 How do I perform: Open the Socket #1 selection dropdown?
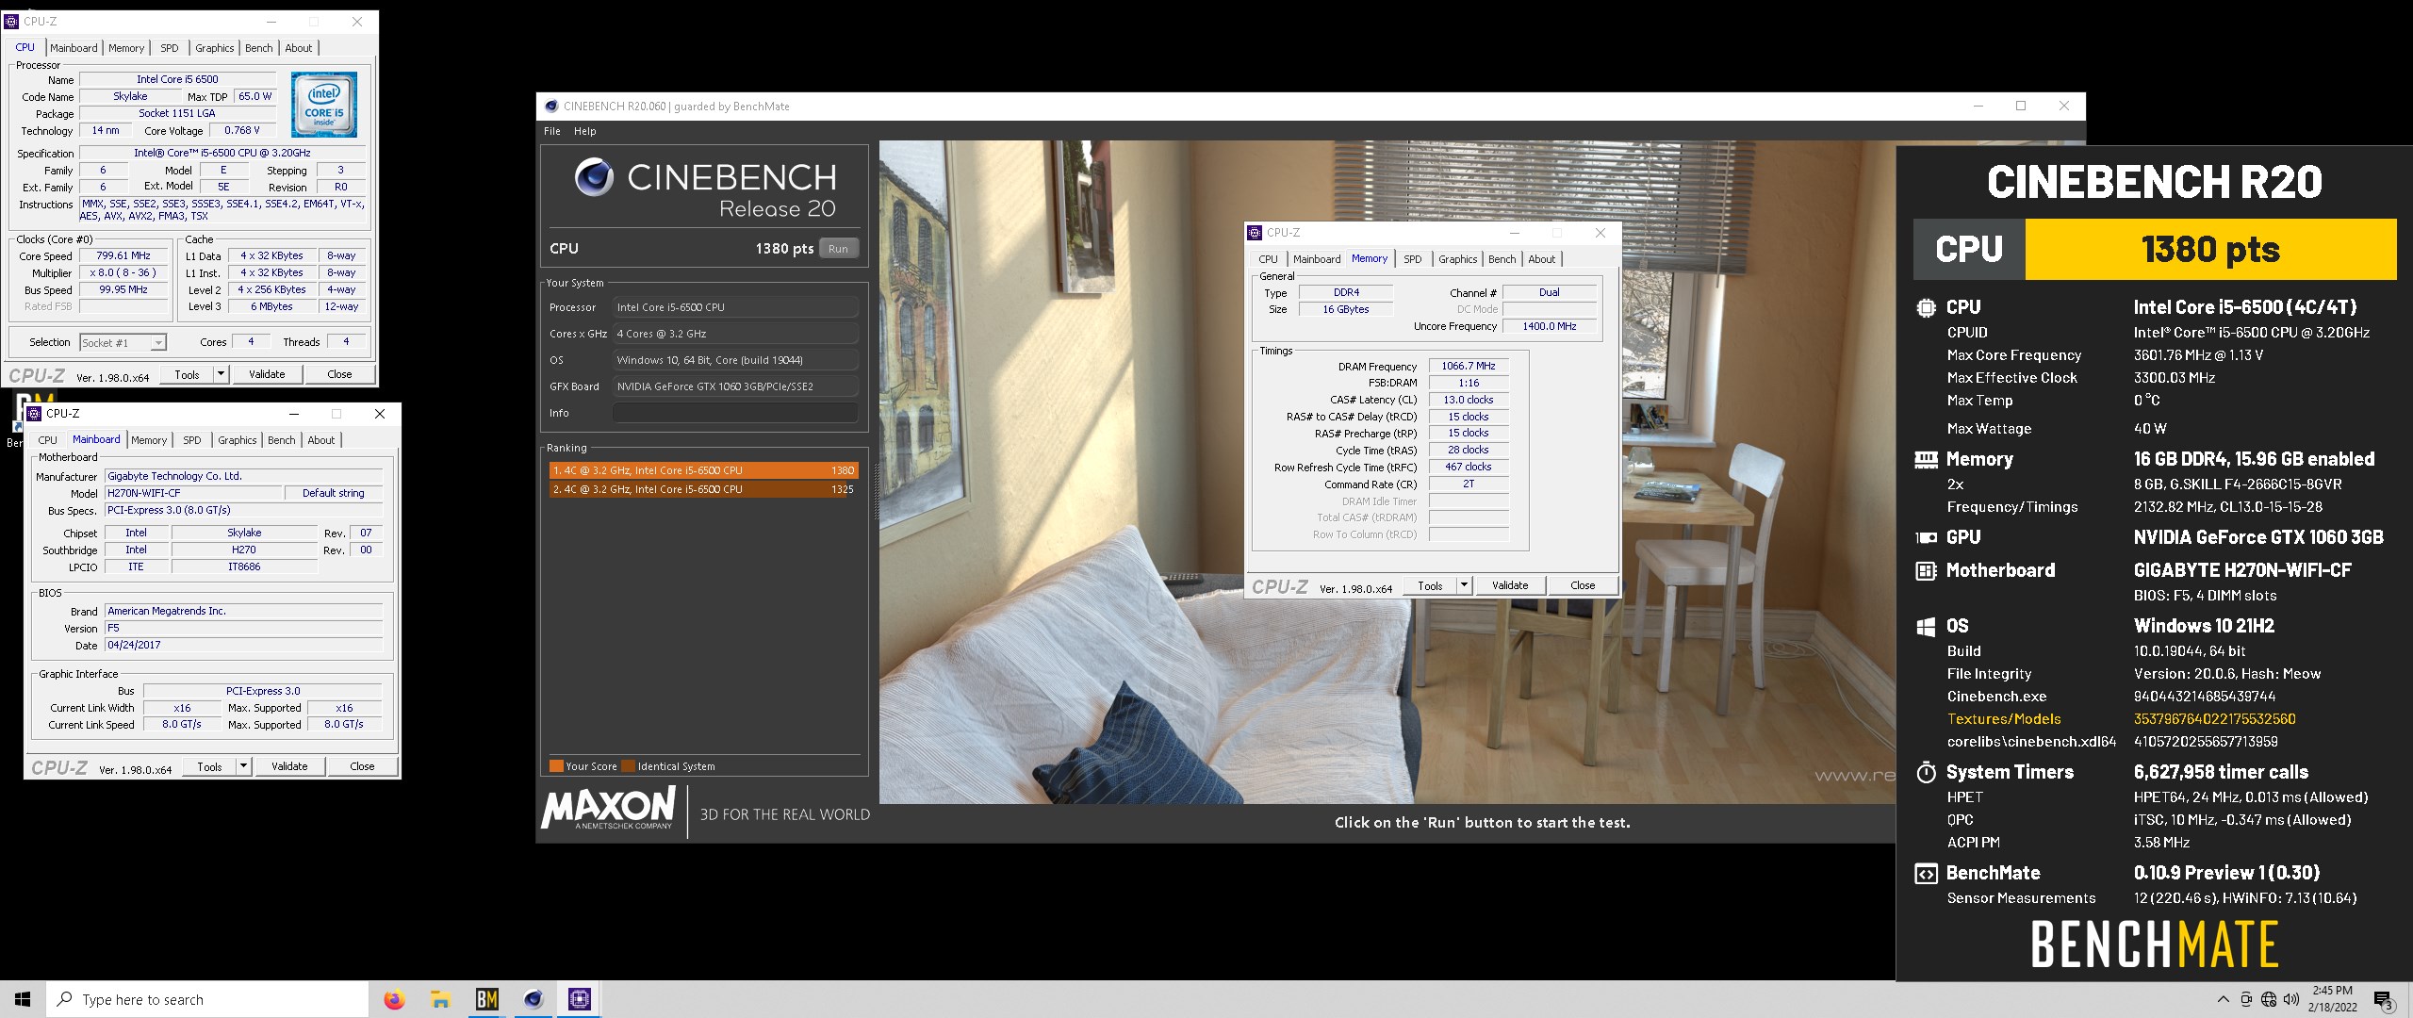[158, 343]
